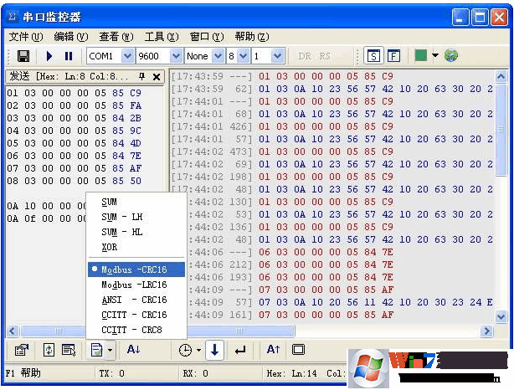Open the COM1 port dropdown
The width and height of the screenshot is (514, 390).
click(127, 56)
